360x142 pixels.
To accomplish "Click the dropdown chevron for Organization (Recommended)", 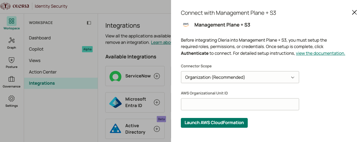I will [293, 77].
